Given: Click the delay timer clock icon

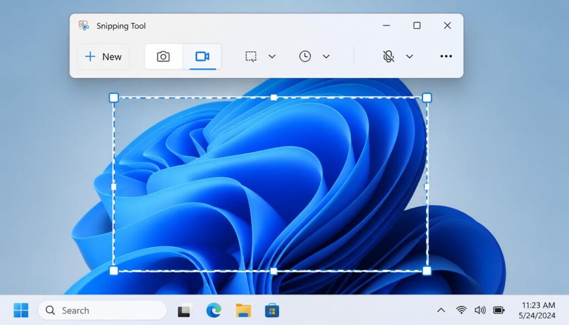Looking at the screenshot, I should click(305, 57).
